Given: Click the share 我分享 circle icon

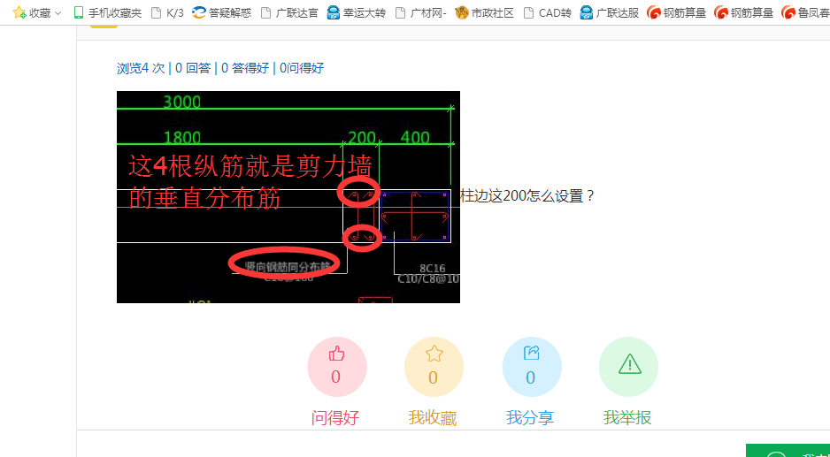Looking at the screenshot, I should (532, 367).
